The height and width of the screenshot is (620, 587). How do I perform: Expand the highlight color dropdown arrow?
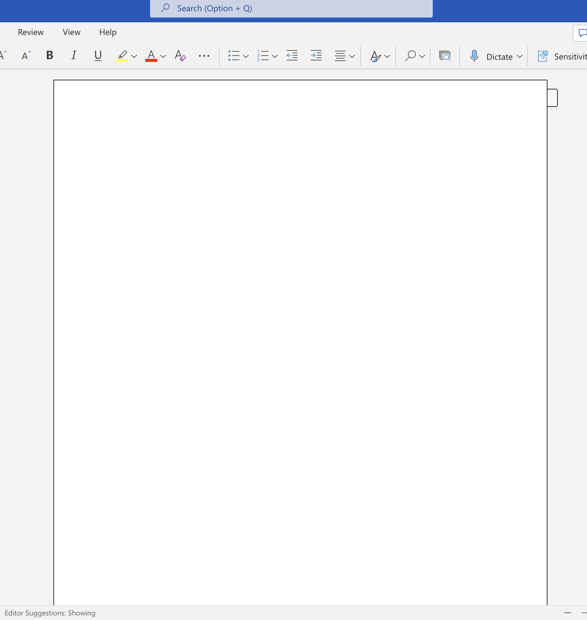click(x=134, y=56)
